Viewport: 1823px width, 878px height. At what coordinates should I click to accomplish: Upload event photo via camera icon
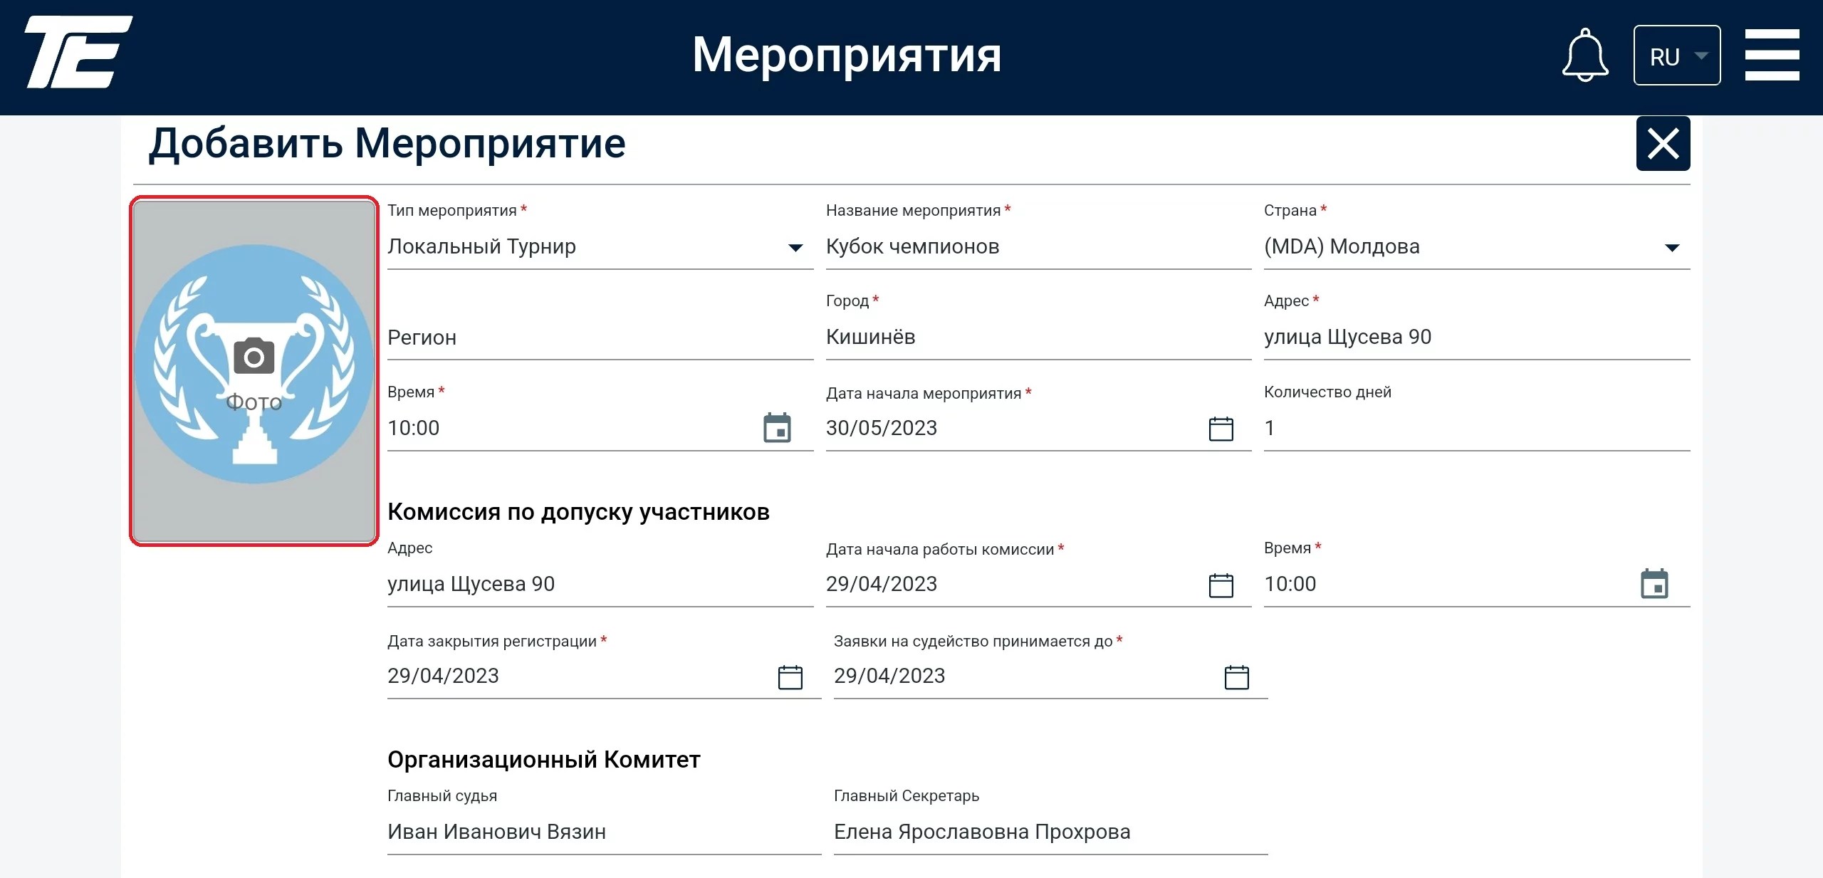[x=254, y=356]
